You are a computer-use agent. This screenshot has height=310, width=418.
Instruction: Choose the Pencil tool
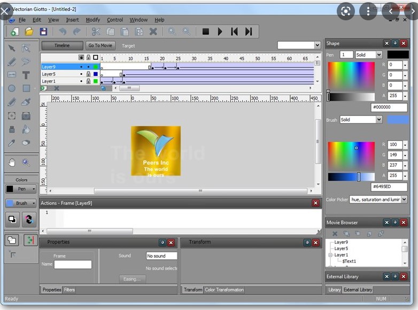pyautogui.click(x=12, y=102)
